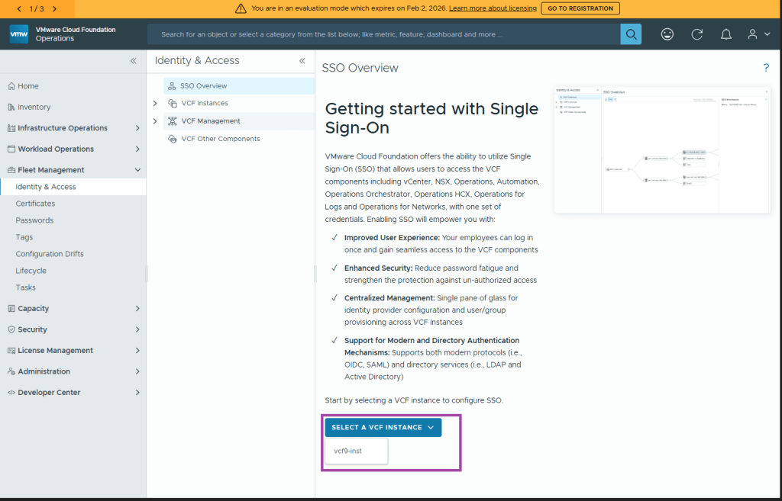782x501 pixels.
Task: Choose vcf9-inst from the dropdown list
Action: 347,451
